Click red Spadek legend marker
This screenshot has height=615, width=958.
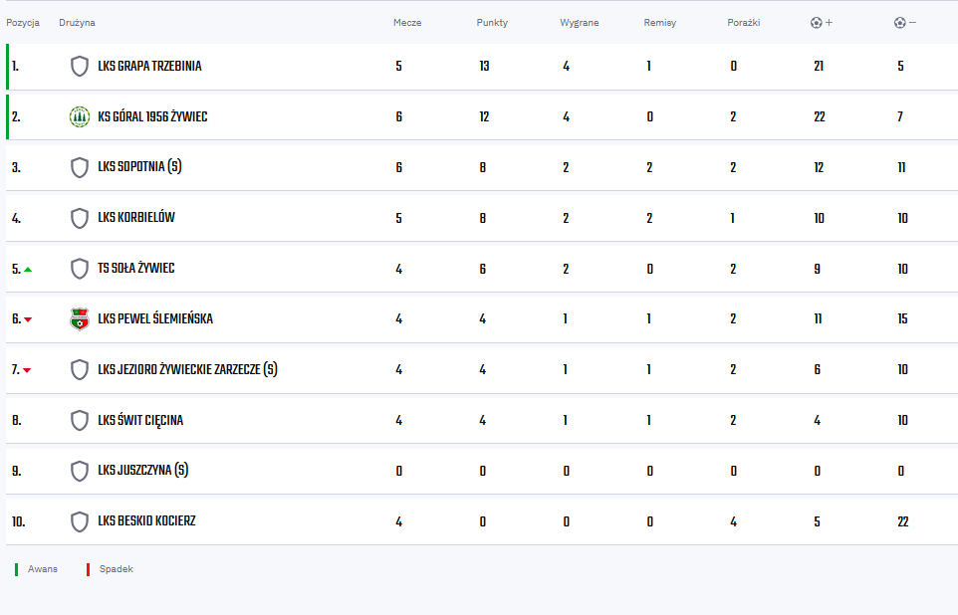point(88,569)
